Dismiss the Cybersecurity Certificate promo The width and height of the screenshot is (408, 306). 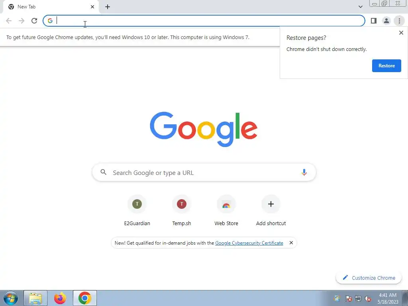291,243
